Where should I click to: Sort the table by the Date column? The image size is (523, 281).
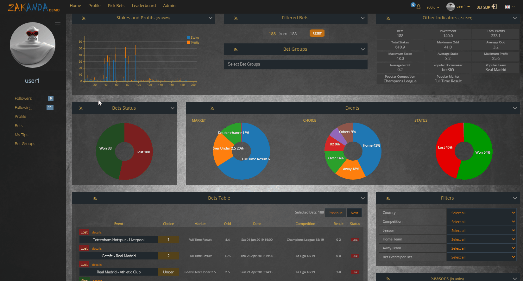point(257,224)
